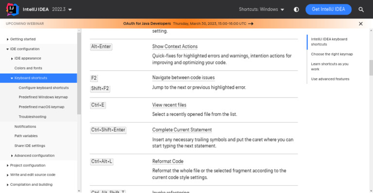This screenshot has width=373, height=193.
Task: Close the upcoming webinar banner
Action: (x=361, y=24)
